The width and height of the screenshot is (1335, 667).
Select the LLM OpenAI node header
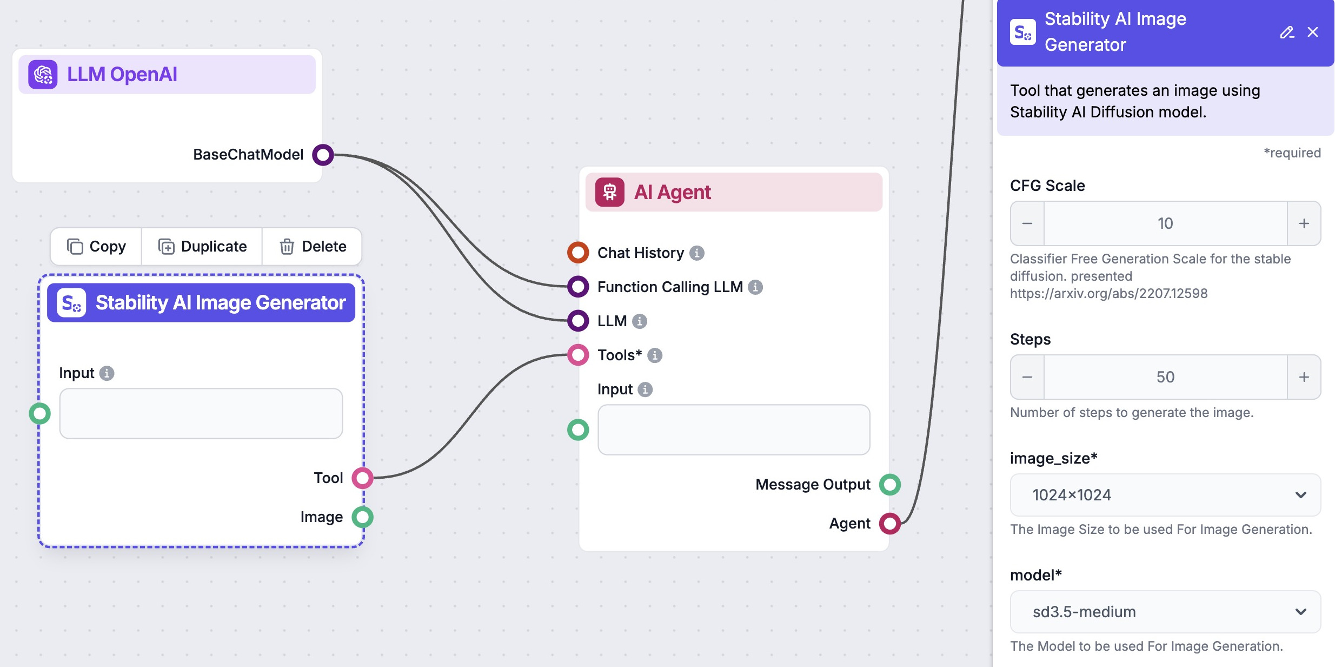[x=167, y=75]
